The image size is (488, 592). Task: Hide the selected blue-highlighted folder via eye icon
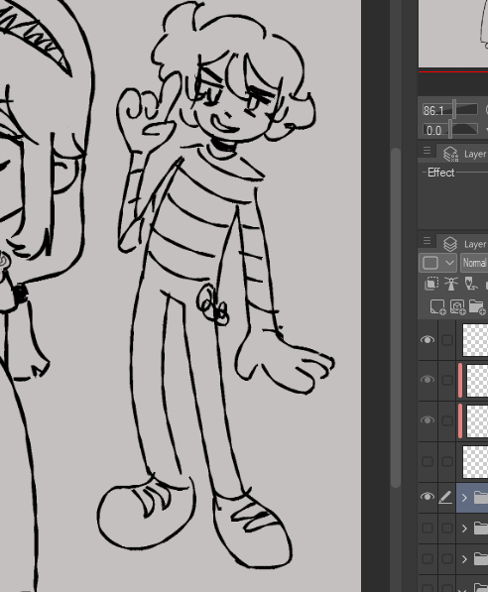point(427,497)
